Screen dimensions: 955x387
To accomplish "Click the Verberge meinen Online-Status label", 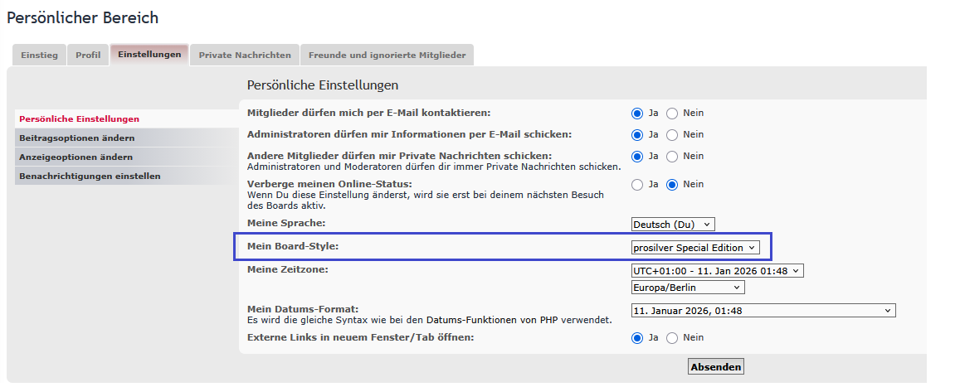I will 329,184.
